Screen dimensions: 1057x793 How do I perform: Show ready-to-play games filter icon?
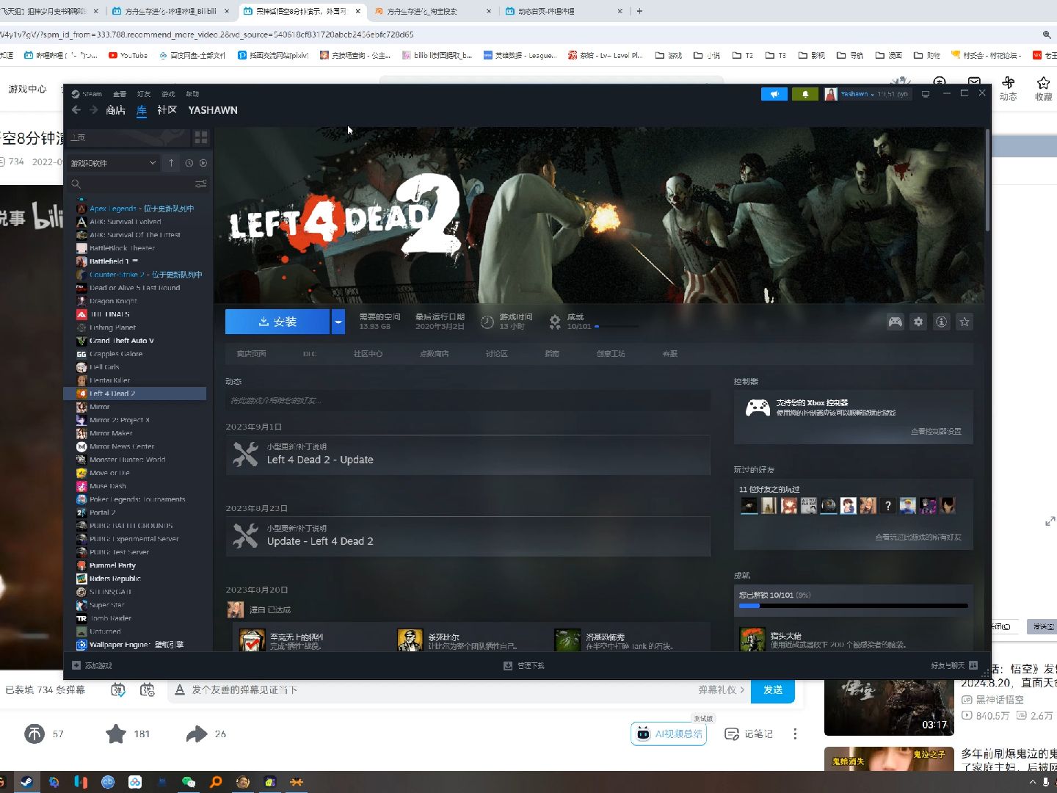click(203, 163)
